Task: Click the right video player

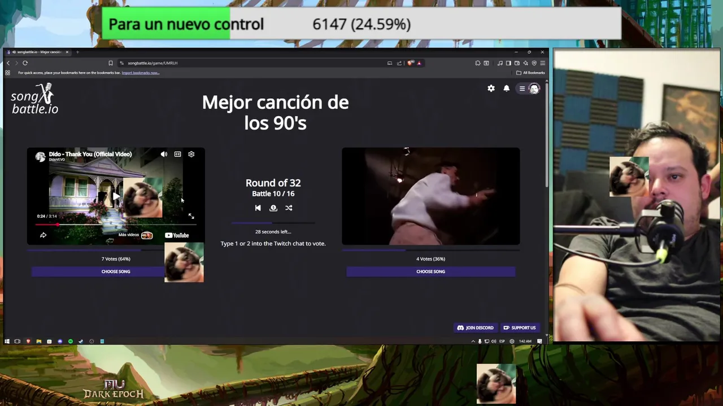Action: (x=430, y=196)
